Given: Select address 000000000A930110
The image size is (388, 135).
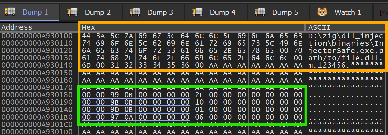Looking at the screenshot, I should tap(37, 43).
